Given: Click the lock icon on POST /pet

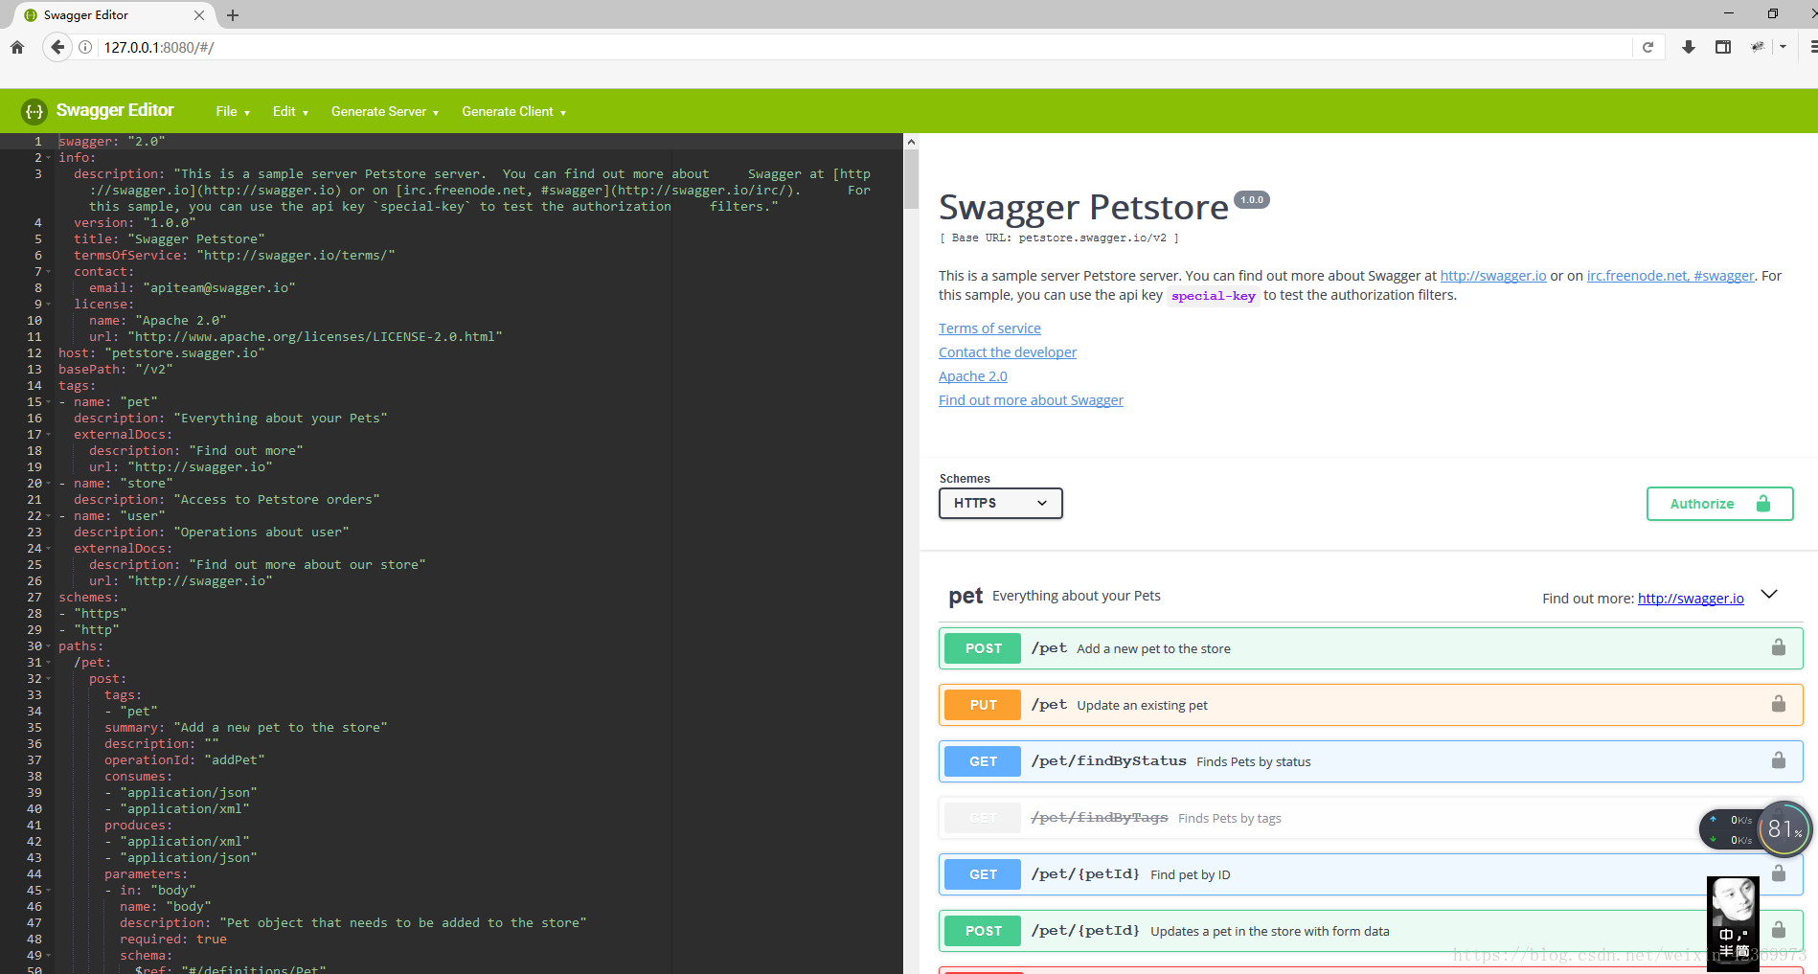Looking at the screenshot, I should click(1778, 648).
